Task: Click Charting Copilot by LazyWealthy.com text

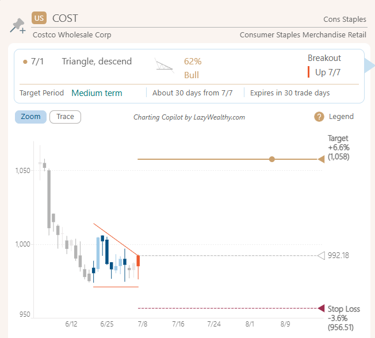Action: (189, 117)
